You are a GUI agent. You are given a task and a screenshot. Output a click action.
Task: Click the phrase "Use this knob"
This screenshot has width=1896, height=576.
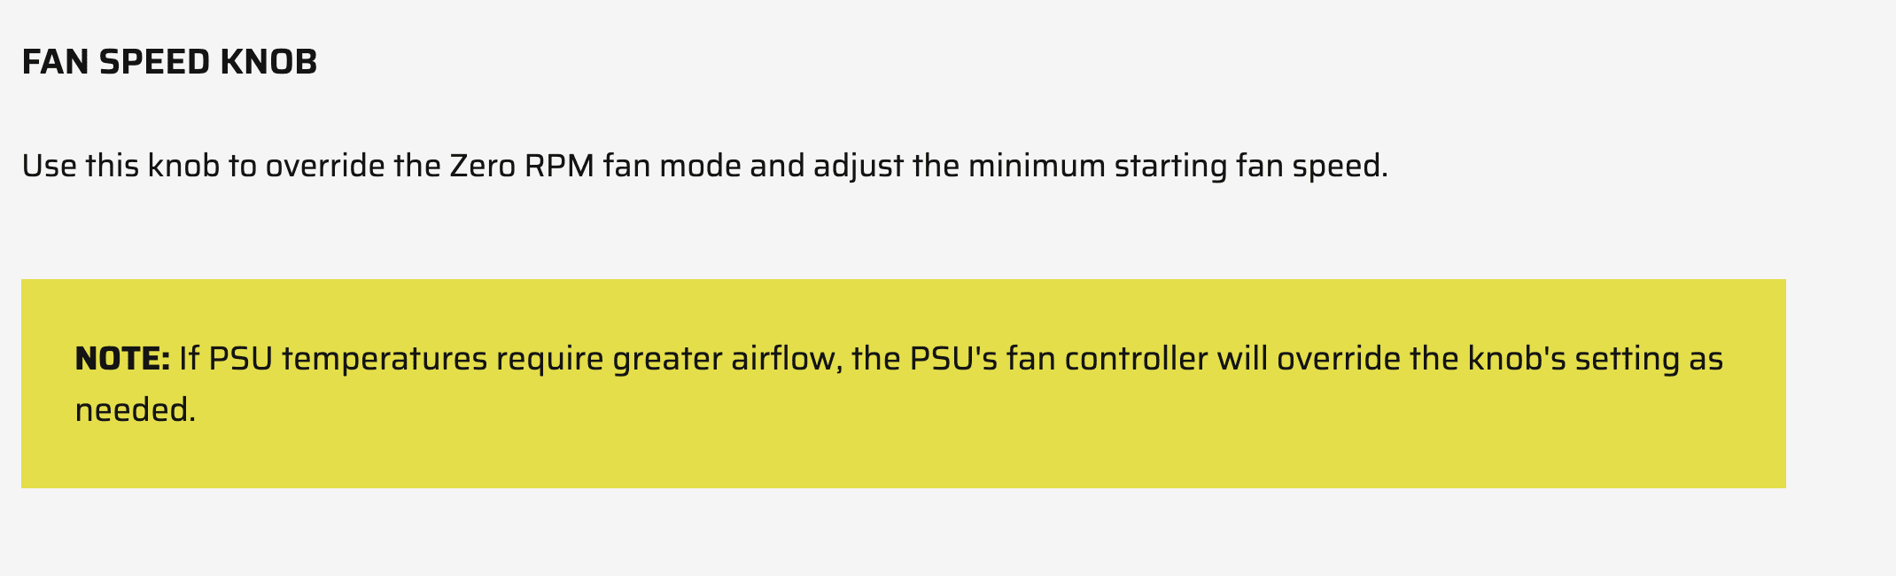(x=120, y=166)
